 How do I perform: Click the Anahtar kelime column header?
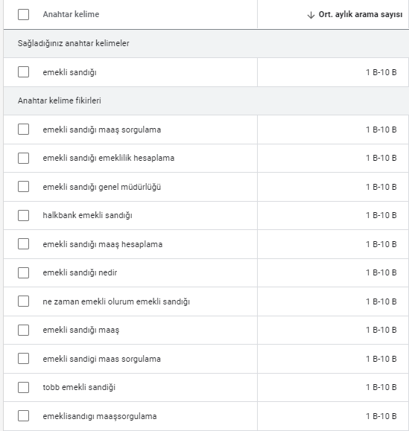(71, 14)
